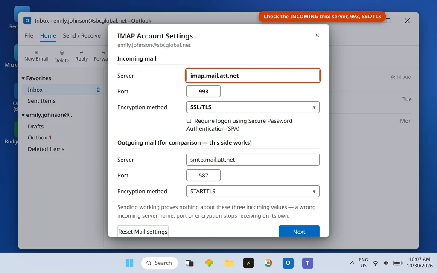This screenshot has height=273, width=437.
Task: Click the New Email envelope icon
Action: [x=36, y=52]
